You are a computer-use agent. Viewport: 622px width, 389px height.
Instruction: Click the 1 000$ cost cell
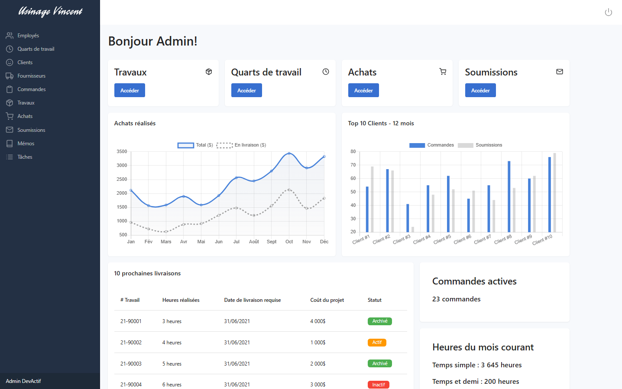318,343
